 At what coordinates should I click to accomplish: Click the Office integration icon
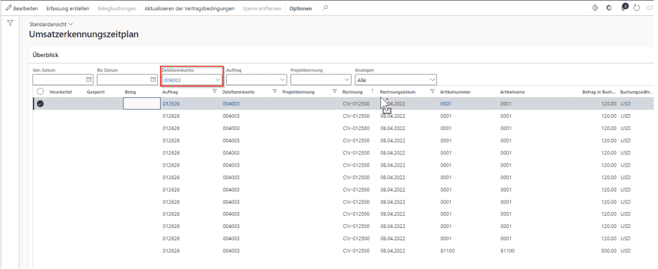coord(608,8)
